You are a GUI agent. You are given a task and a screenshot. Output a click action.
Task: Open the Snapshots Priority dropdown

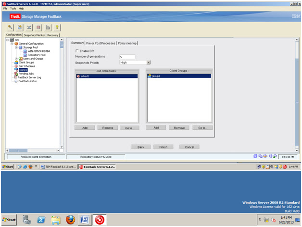pos(148,62)
